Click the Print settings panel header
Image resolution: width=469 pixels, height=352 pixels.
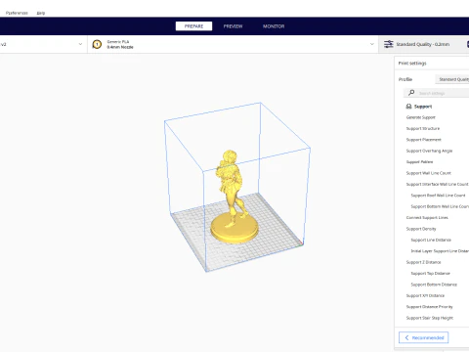click(x=412, y=63)
